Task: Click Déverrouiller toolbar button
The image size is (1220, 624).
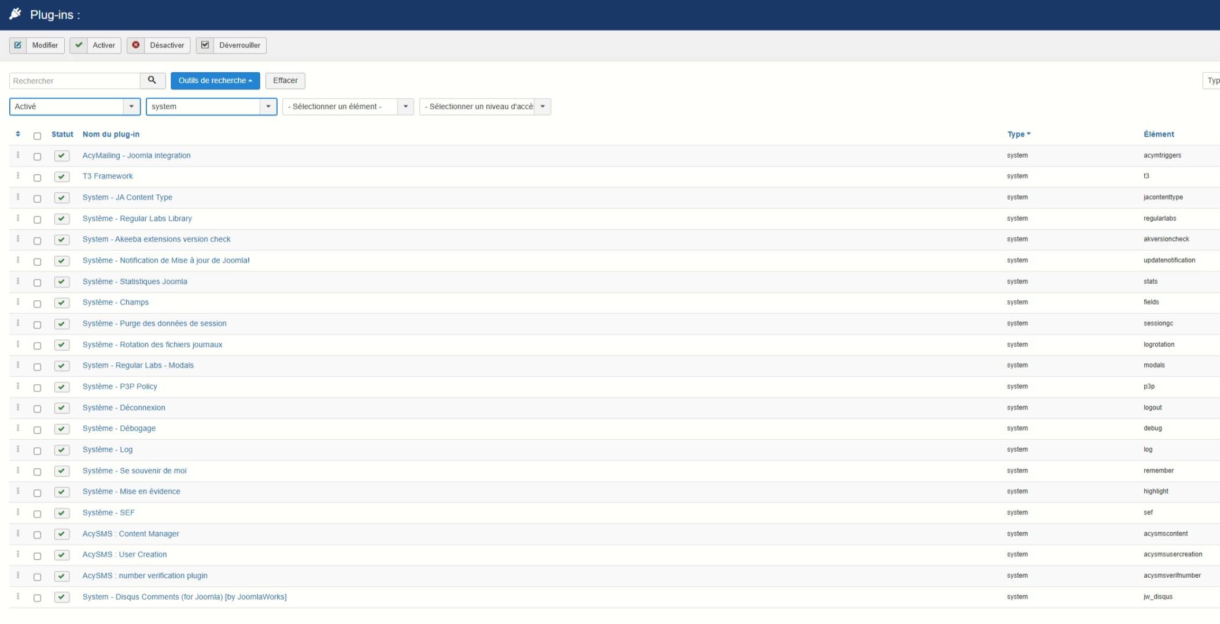Action: click(x=231, y=45)
